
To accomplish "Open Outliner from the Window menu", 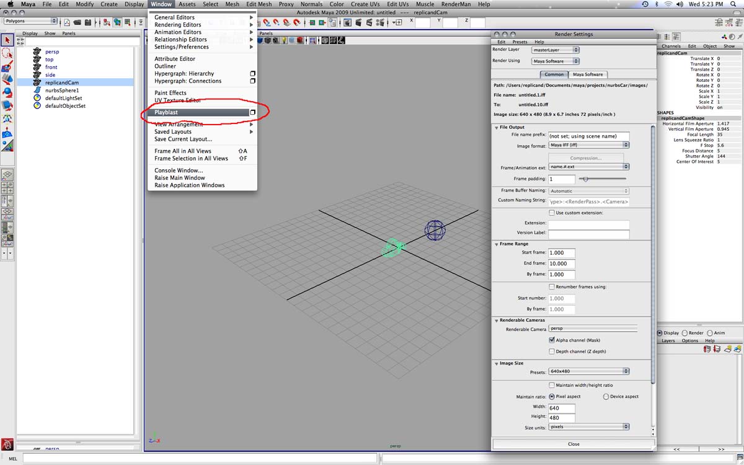I will pyautogui.click(x=165, y=66).
